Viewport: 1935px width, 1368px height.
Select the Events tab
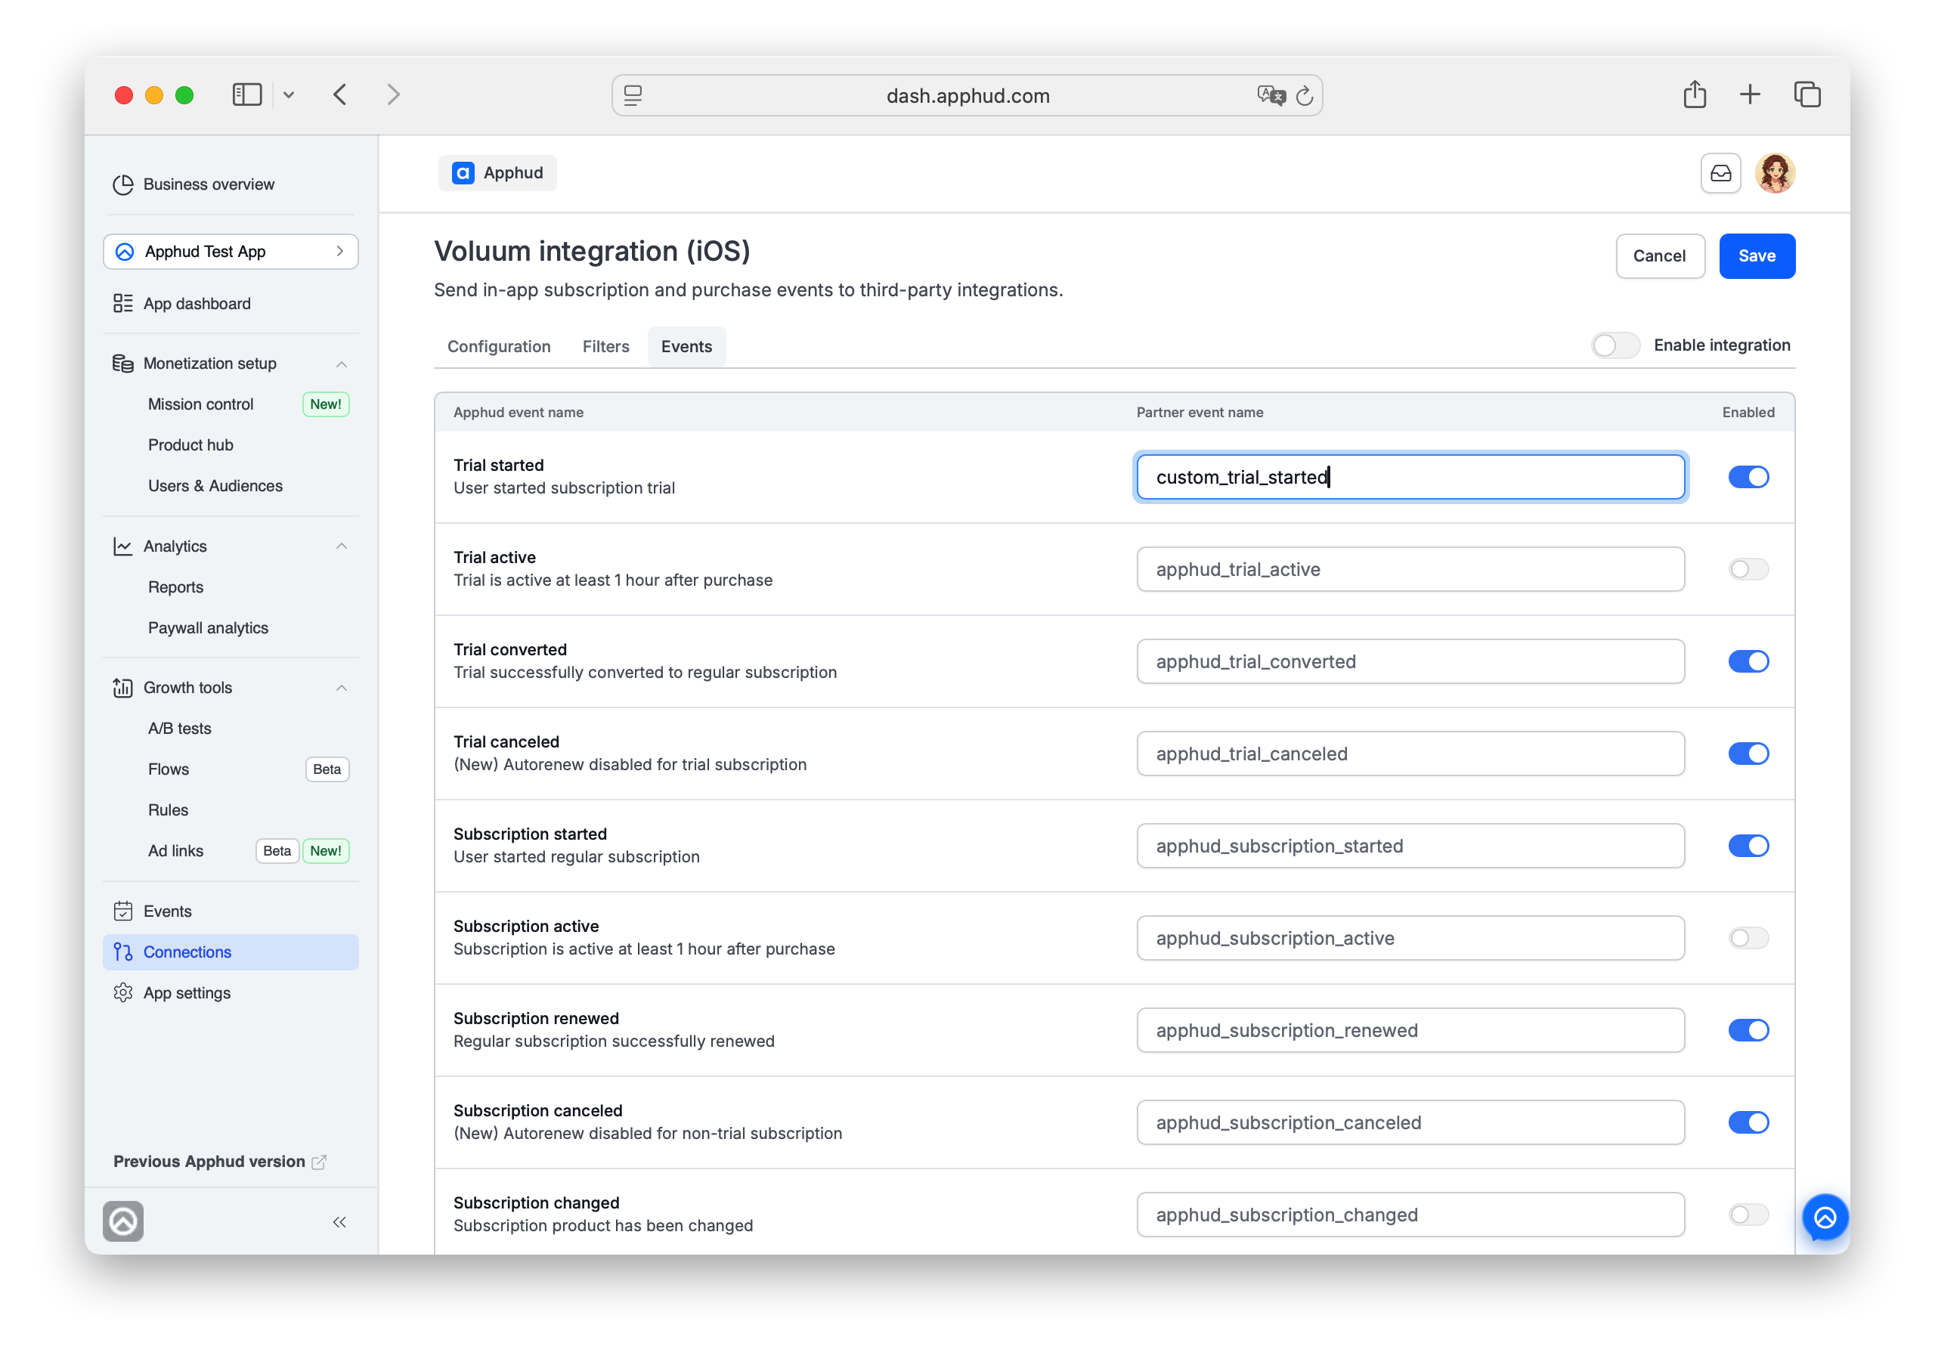pyautogui.click(x=686, y=346)
